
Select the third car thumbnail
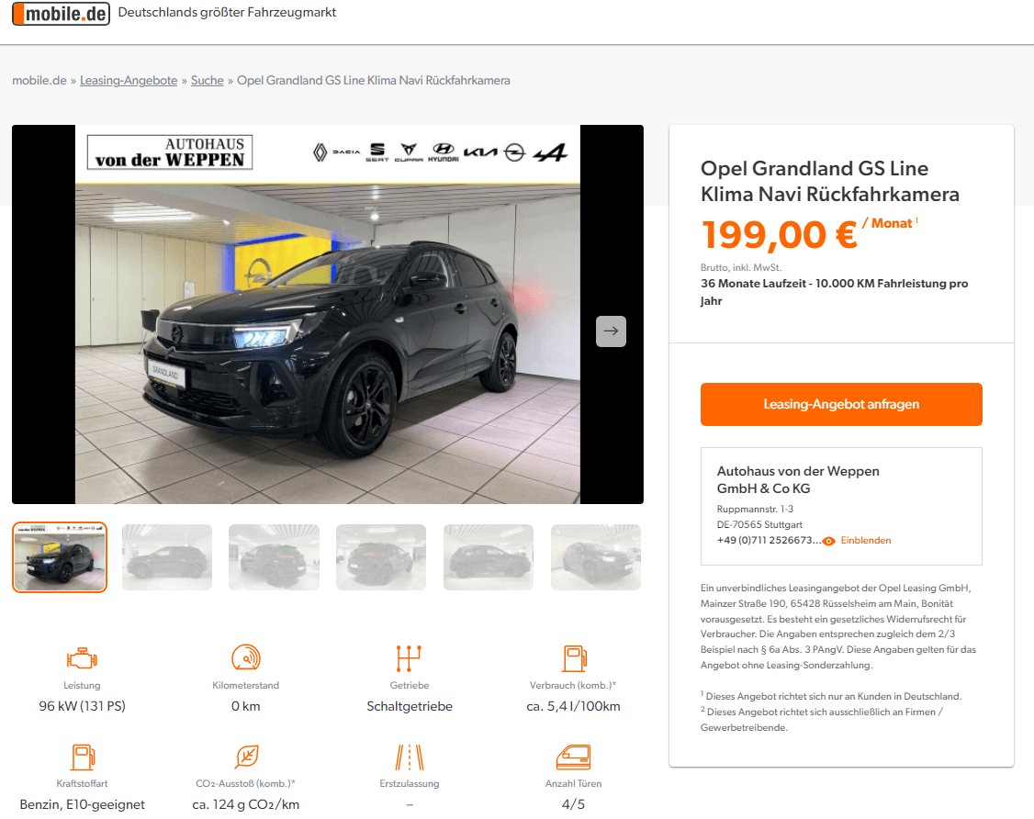coord(274,557)
